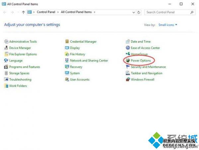199x150 pixels.
Task: Minimize the Control Panel window
Action: [170, 4]
